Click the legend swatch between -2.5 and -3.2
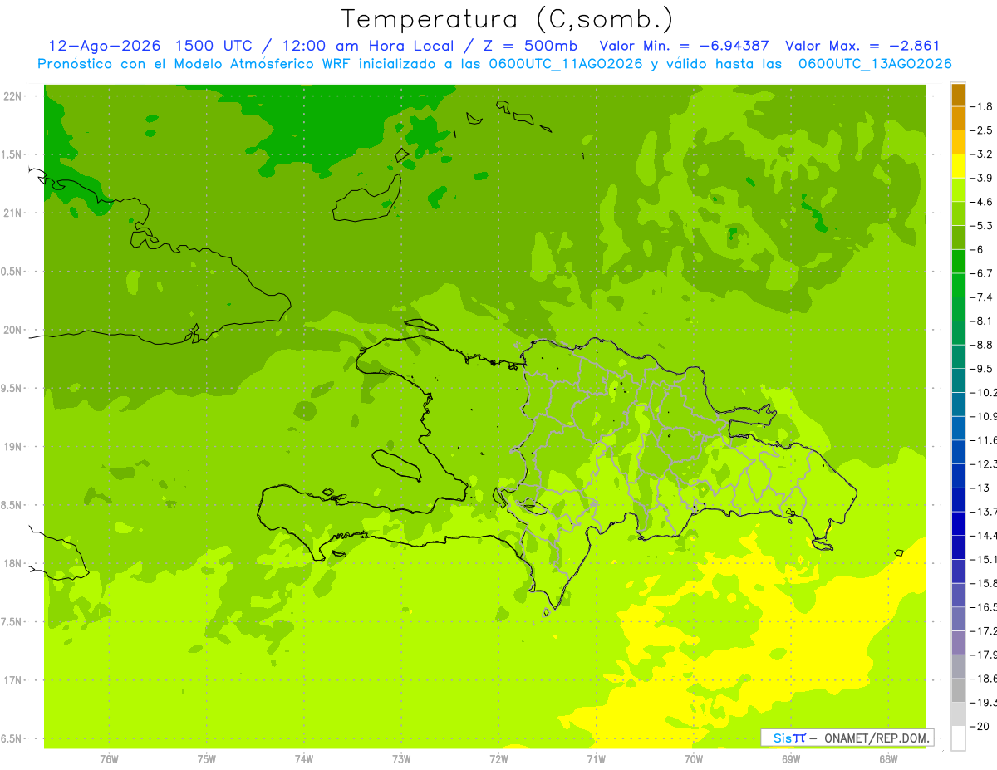 point(958,143)
